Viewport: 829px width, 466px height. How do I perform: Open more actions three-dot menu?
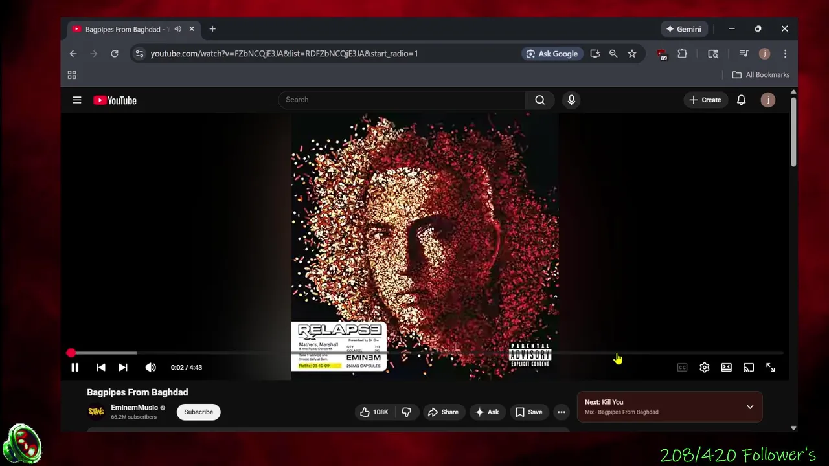click(562, 412)
